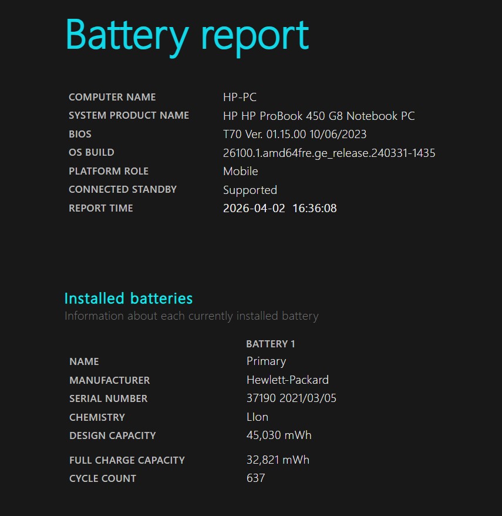Screen dimensions: 502x516
Task: Click the Hewlett-Packard manufacturer value
Action: [x=287, y=380]
